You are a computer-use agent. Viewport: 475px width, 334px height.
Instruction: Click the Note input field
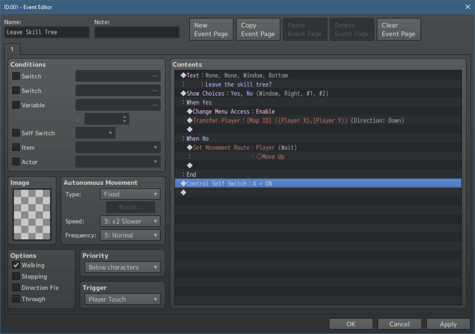point(137,32)
